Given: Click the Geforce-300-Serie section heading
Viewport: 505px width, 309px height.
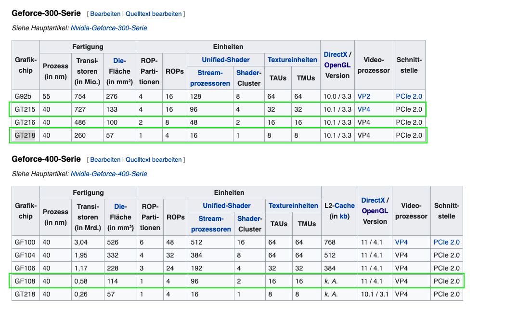Looking at the screenshot, I should point(46,13).
